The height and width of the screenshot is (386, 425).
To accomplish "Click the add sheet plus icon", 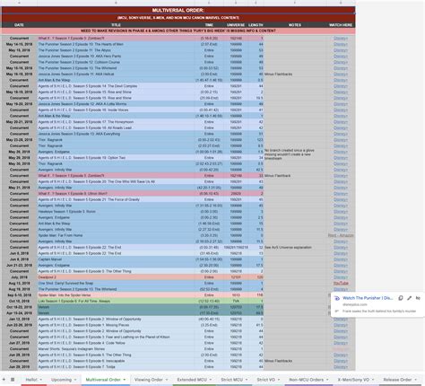I will point(4,380).
